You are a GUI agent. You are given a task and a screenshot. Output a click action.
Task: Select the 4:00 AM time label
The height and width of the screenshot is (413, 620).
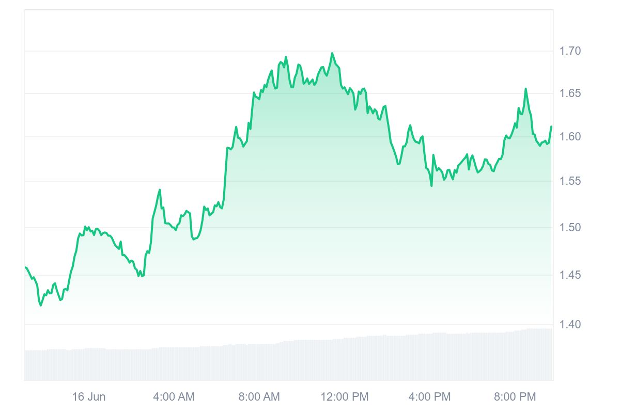174,396
